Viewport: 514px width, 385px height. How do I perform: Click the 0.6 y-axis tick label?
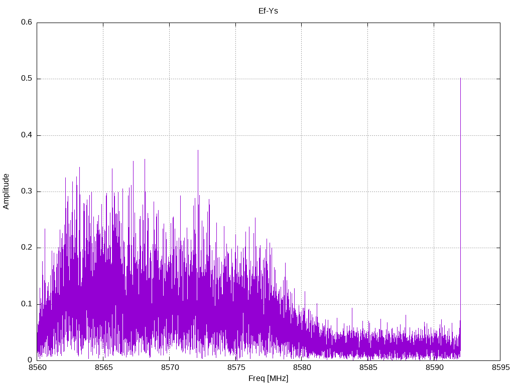pyautogui.click(x=27, y=23)
